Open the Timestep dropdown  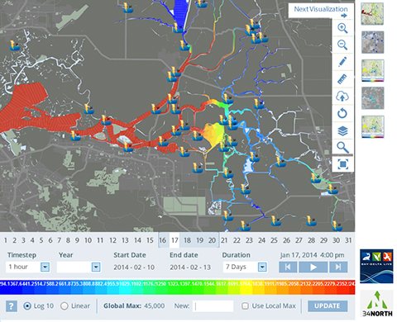27,267
